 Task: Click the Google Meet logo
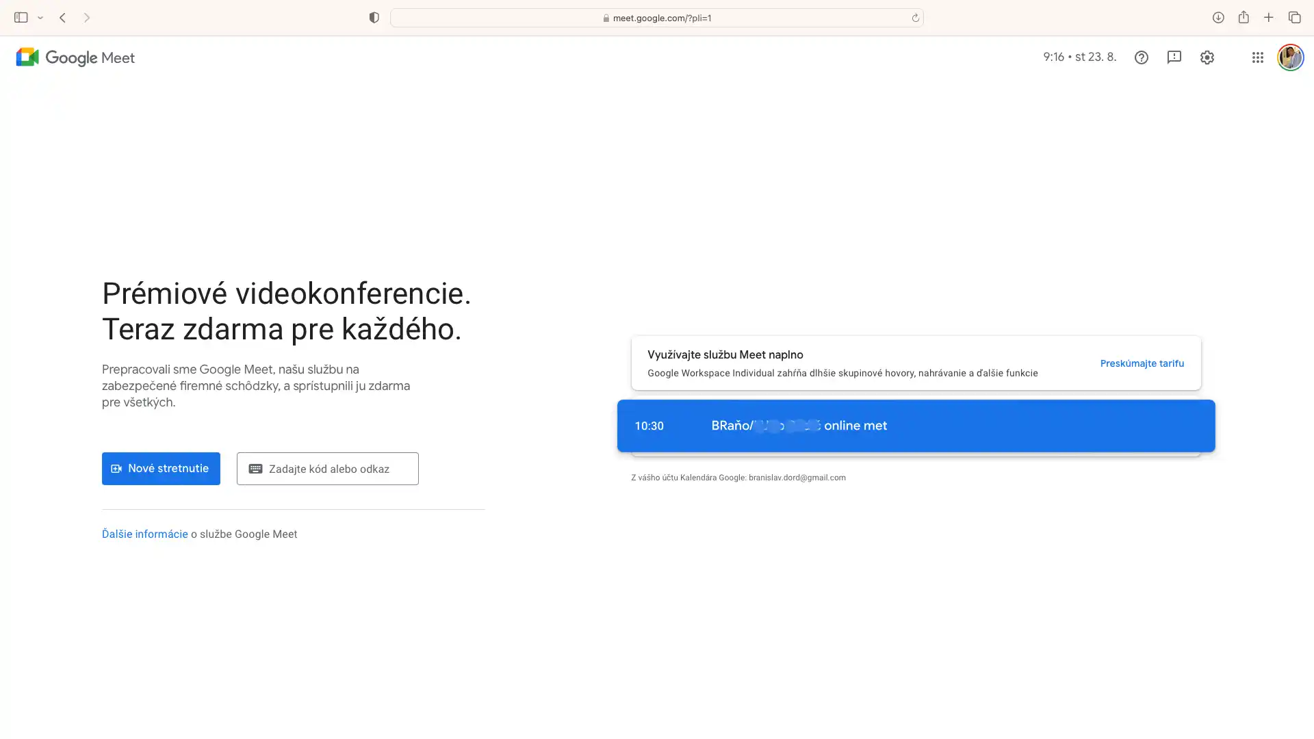tap(75, 57)
